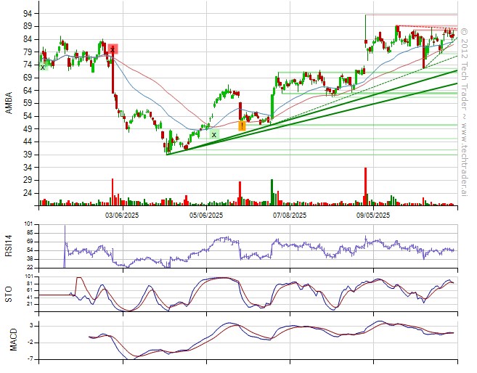Screen dimensions: 477x373
Task: Click the 03/06/2025 date label
Action: tap(121, 216)
